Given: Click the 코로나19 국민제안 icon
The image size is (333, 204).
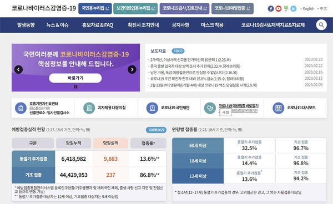Looking at the screenshot, I should pos(152,108).
